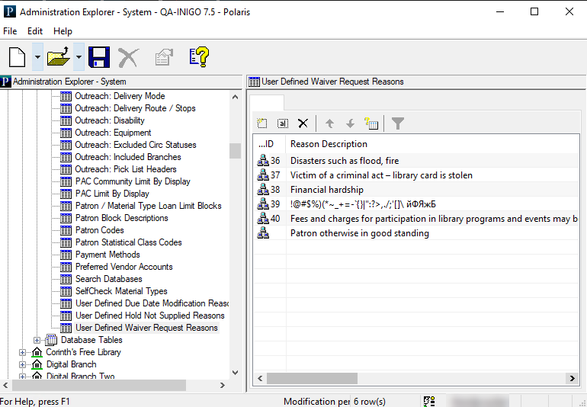587x407 pixels.
Task: Expand Corinth's Free Library node
Action: pyautogui.click(x=22, y=352)
